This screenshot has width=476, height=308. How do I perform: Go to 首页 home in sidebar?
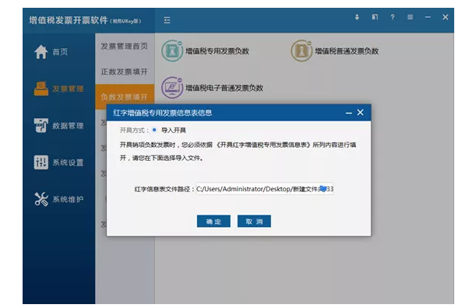click(51, 52)
